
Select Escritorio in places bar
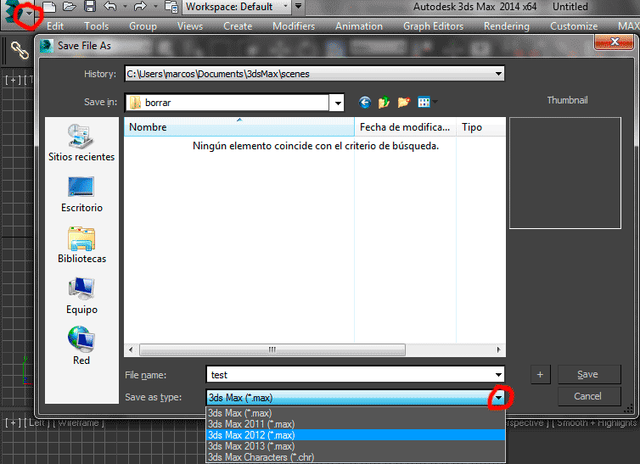pyautogui.click(x=81, y=194)
